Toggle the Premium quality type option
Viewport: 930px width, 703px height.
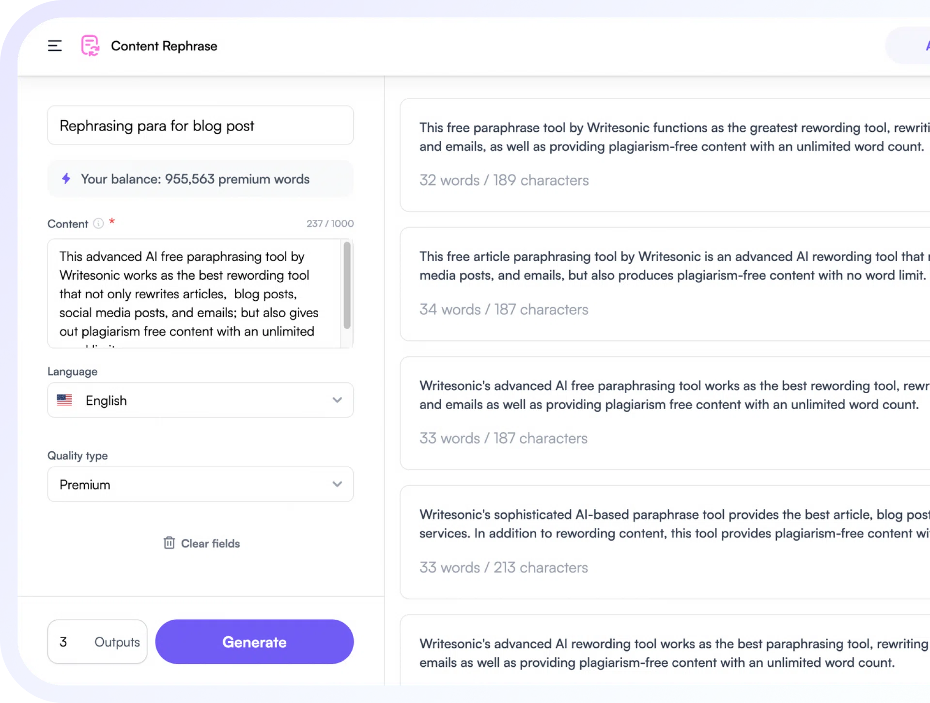pos(201,485)
